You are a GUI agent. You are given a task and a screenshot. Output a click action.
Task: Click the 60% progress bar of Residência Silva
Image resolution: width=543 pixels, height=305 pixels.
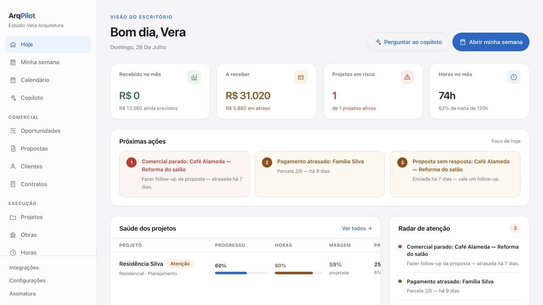coord(241,273)
